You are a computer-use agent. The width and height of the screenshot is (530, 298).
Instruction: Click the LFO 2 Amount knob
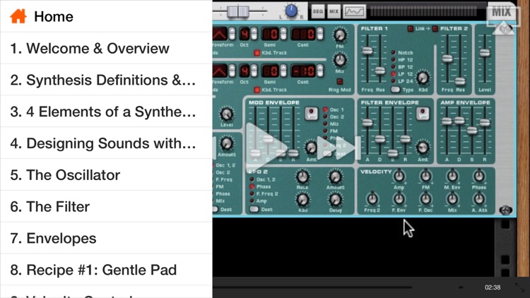coord(335,177)
